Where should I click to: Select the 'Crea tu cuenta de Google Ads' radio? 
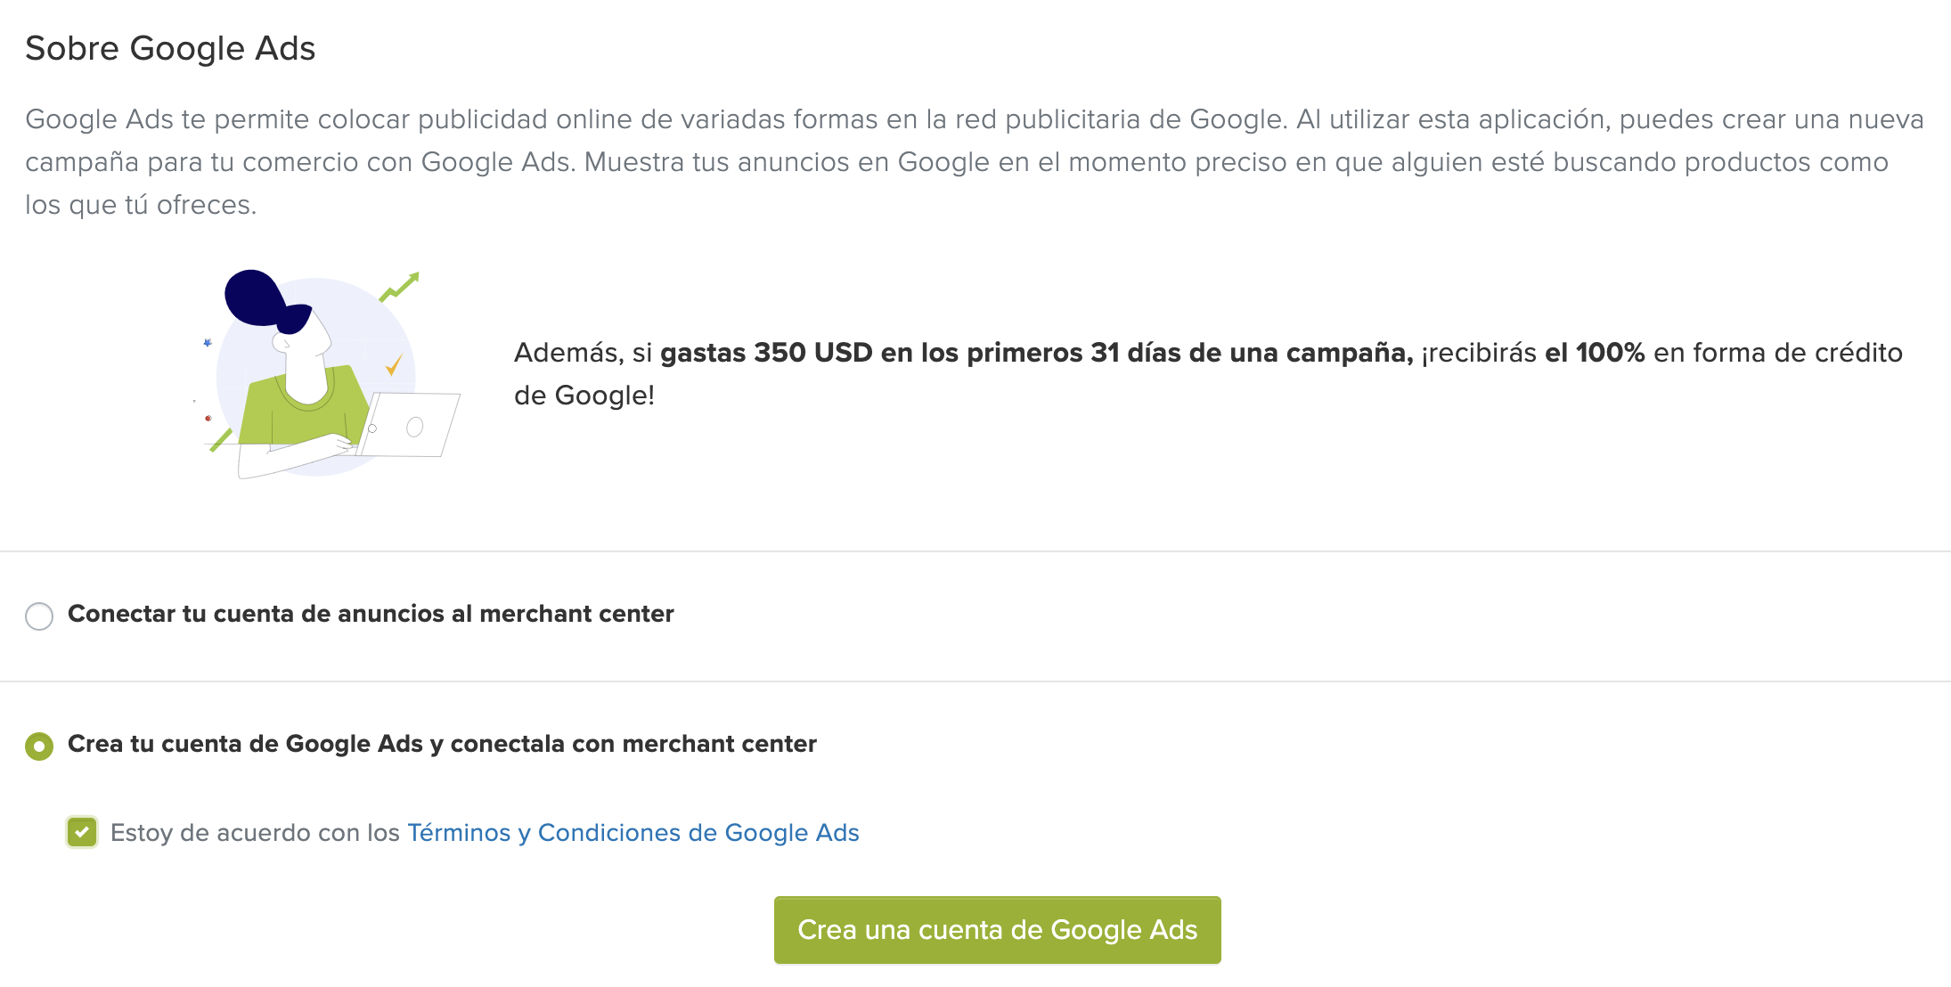click(x=39, y=746)
